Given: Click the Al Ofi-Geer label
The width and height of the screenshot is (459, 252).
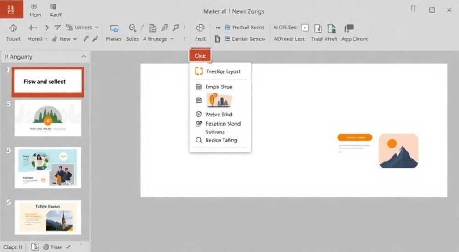Looking at the screenshot, I should pos(285,27).
